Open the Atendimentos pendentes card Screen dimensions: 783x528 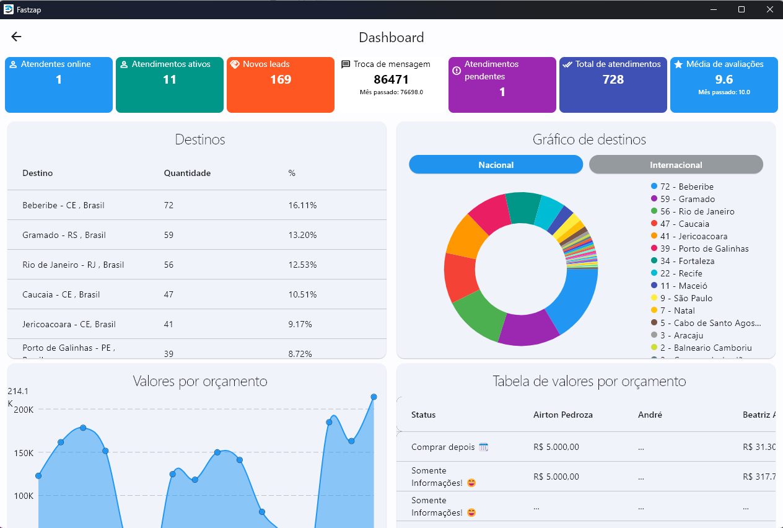click(502, 85)
